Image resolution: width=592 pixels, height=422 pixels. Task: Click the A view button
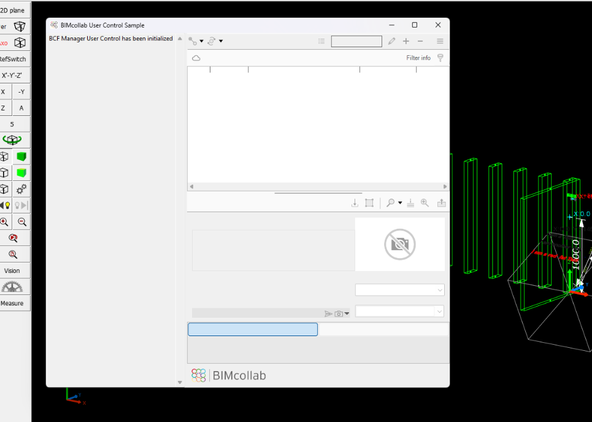tap(21, 108)
